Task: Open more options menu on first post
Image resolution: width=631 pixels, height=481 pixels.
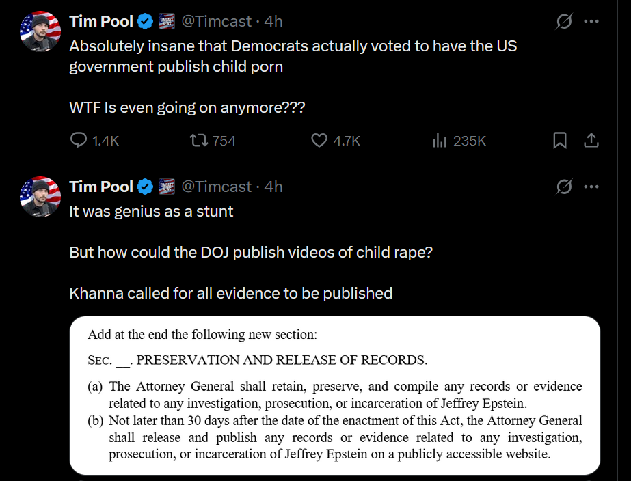Action: (591, 21)
